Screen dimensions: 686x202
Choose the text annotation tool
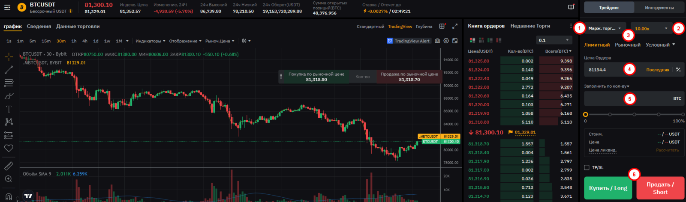pyautogui.click(x=9, y=109)
